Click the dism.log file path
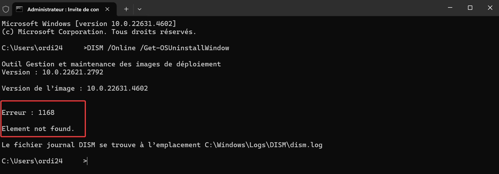The image size is (499, 174). point(263,145)
